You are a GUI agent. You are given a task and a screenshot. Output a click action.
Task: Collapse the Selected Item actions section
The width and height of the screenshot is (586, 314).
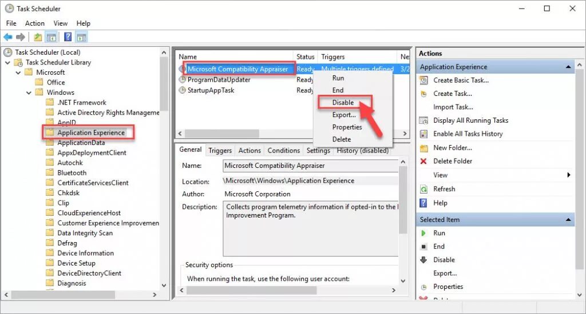click(568, 220)
